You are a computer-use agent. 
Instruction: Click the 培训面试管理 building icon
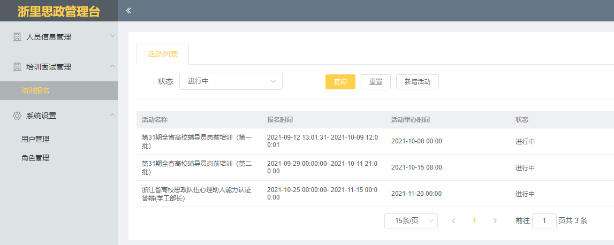(17, 67)
